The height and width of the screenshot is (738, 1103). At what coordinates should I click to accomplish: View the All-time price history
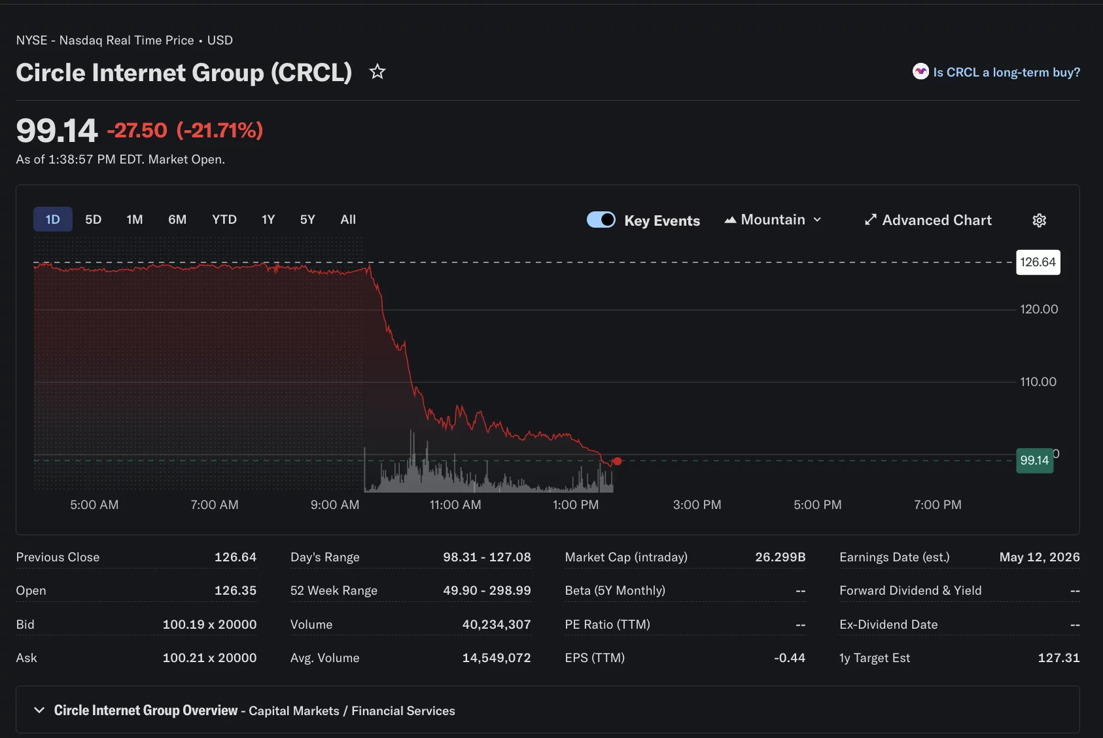pos(347,219)
